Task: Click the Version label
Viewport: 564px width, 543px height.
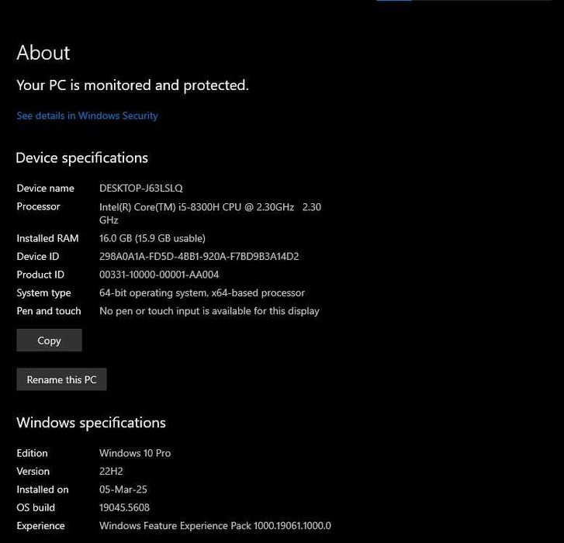Action: [33, 472]
